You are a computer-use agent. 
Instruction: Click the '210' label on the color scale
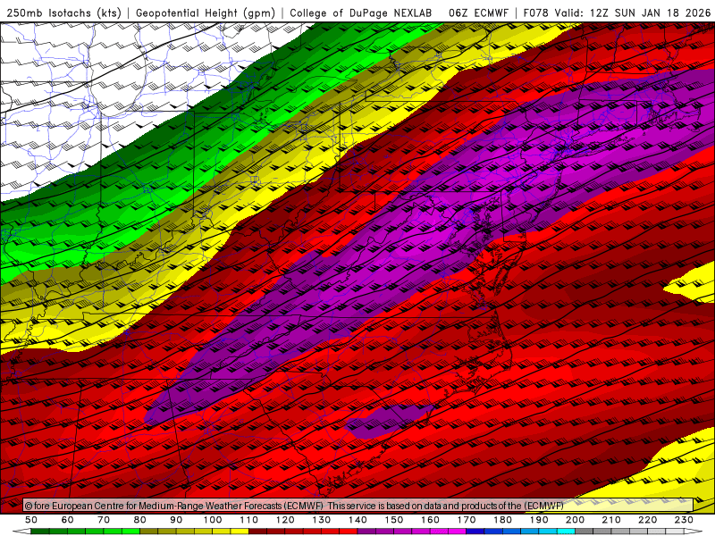click(611, 520)
